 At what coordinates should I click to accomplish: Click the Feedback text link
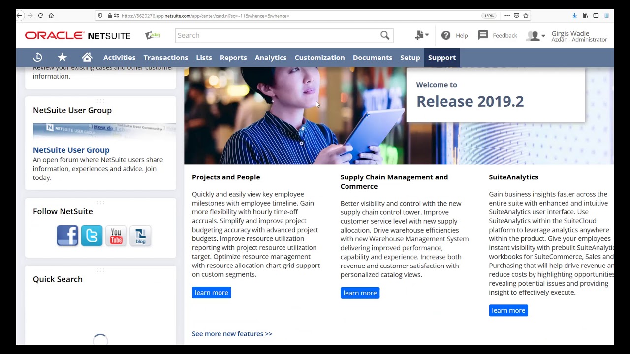[x=505, y=35]
